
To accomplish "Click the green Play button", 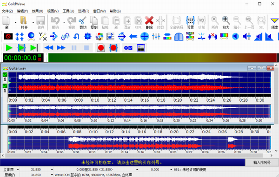I will (9, 48).
